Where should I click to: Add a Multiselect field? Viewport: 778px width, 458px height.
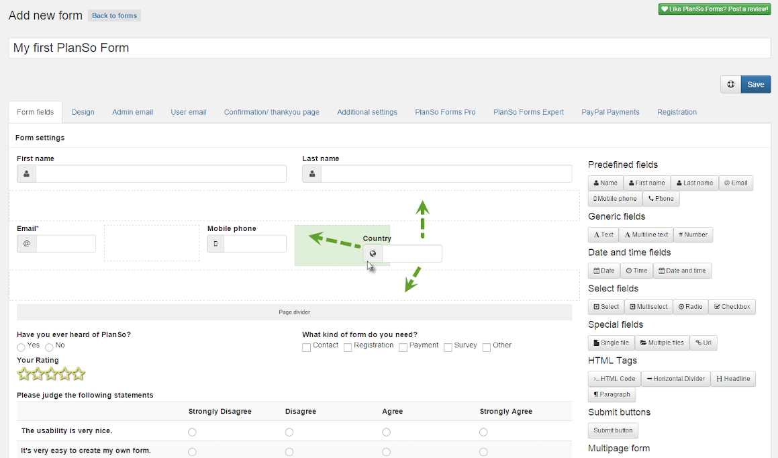(648, 307)
